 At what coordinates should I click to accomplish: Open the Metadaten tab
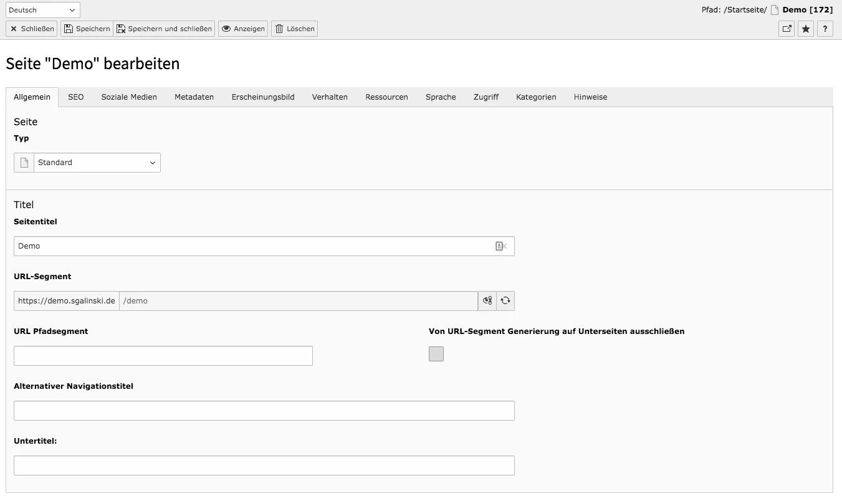[194, 97]
